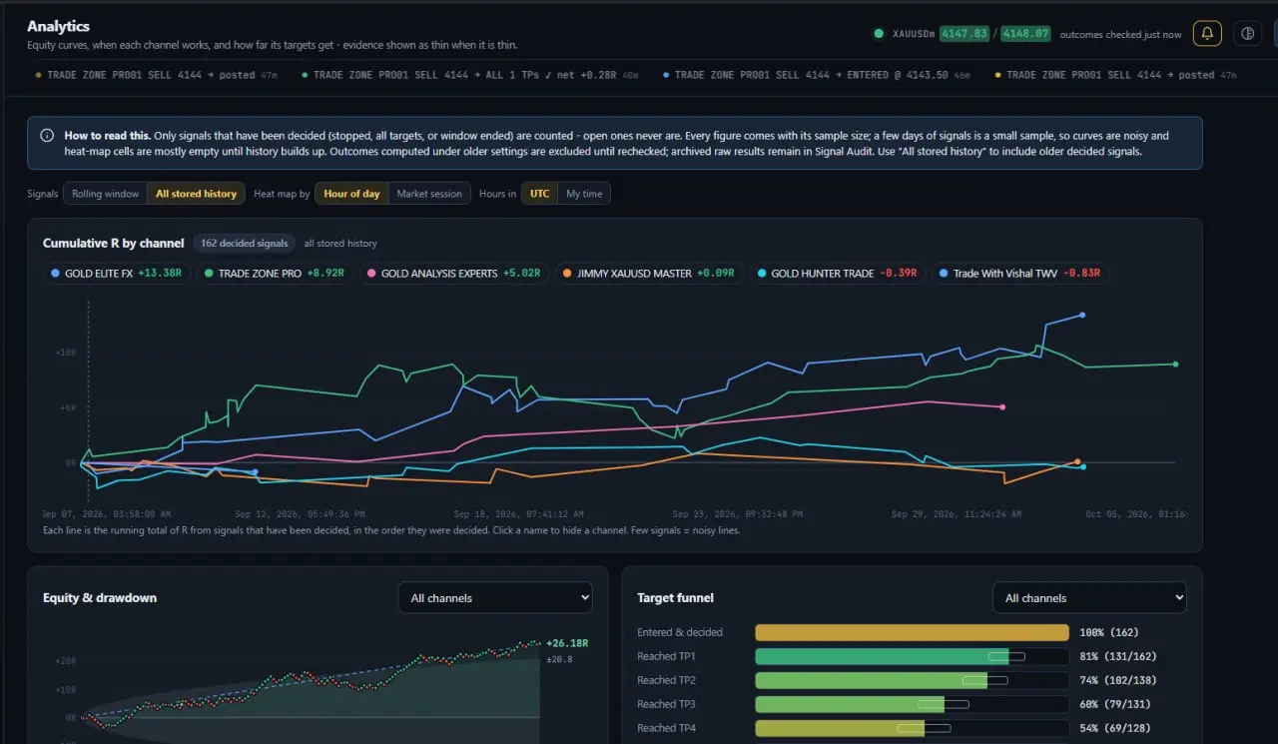
Task: Click the pink GOLD ANALYSIS EXPERTS line endpoint
Action: 1002,406
